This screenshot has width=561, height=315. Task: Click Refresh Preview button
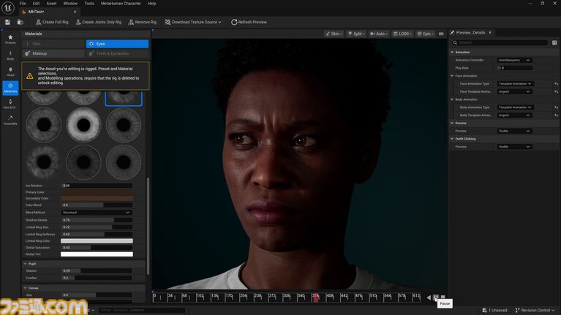click(x=249, y=22)
